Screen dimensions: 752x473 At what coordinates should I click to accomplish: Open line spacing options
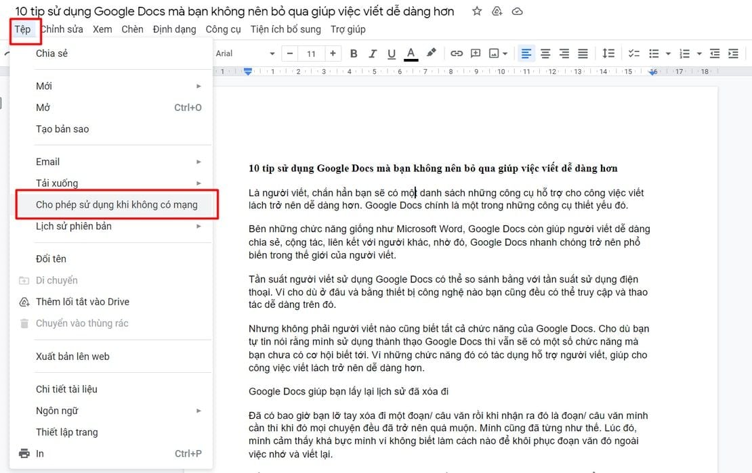(x=608, y=53)
